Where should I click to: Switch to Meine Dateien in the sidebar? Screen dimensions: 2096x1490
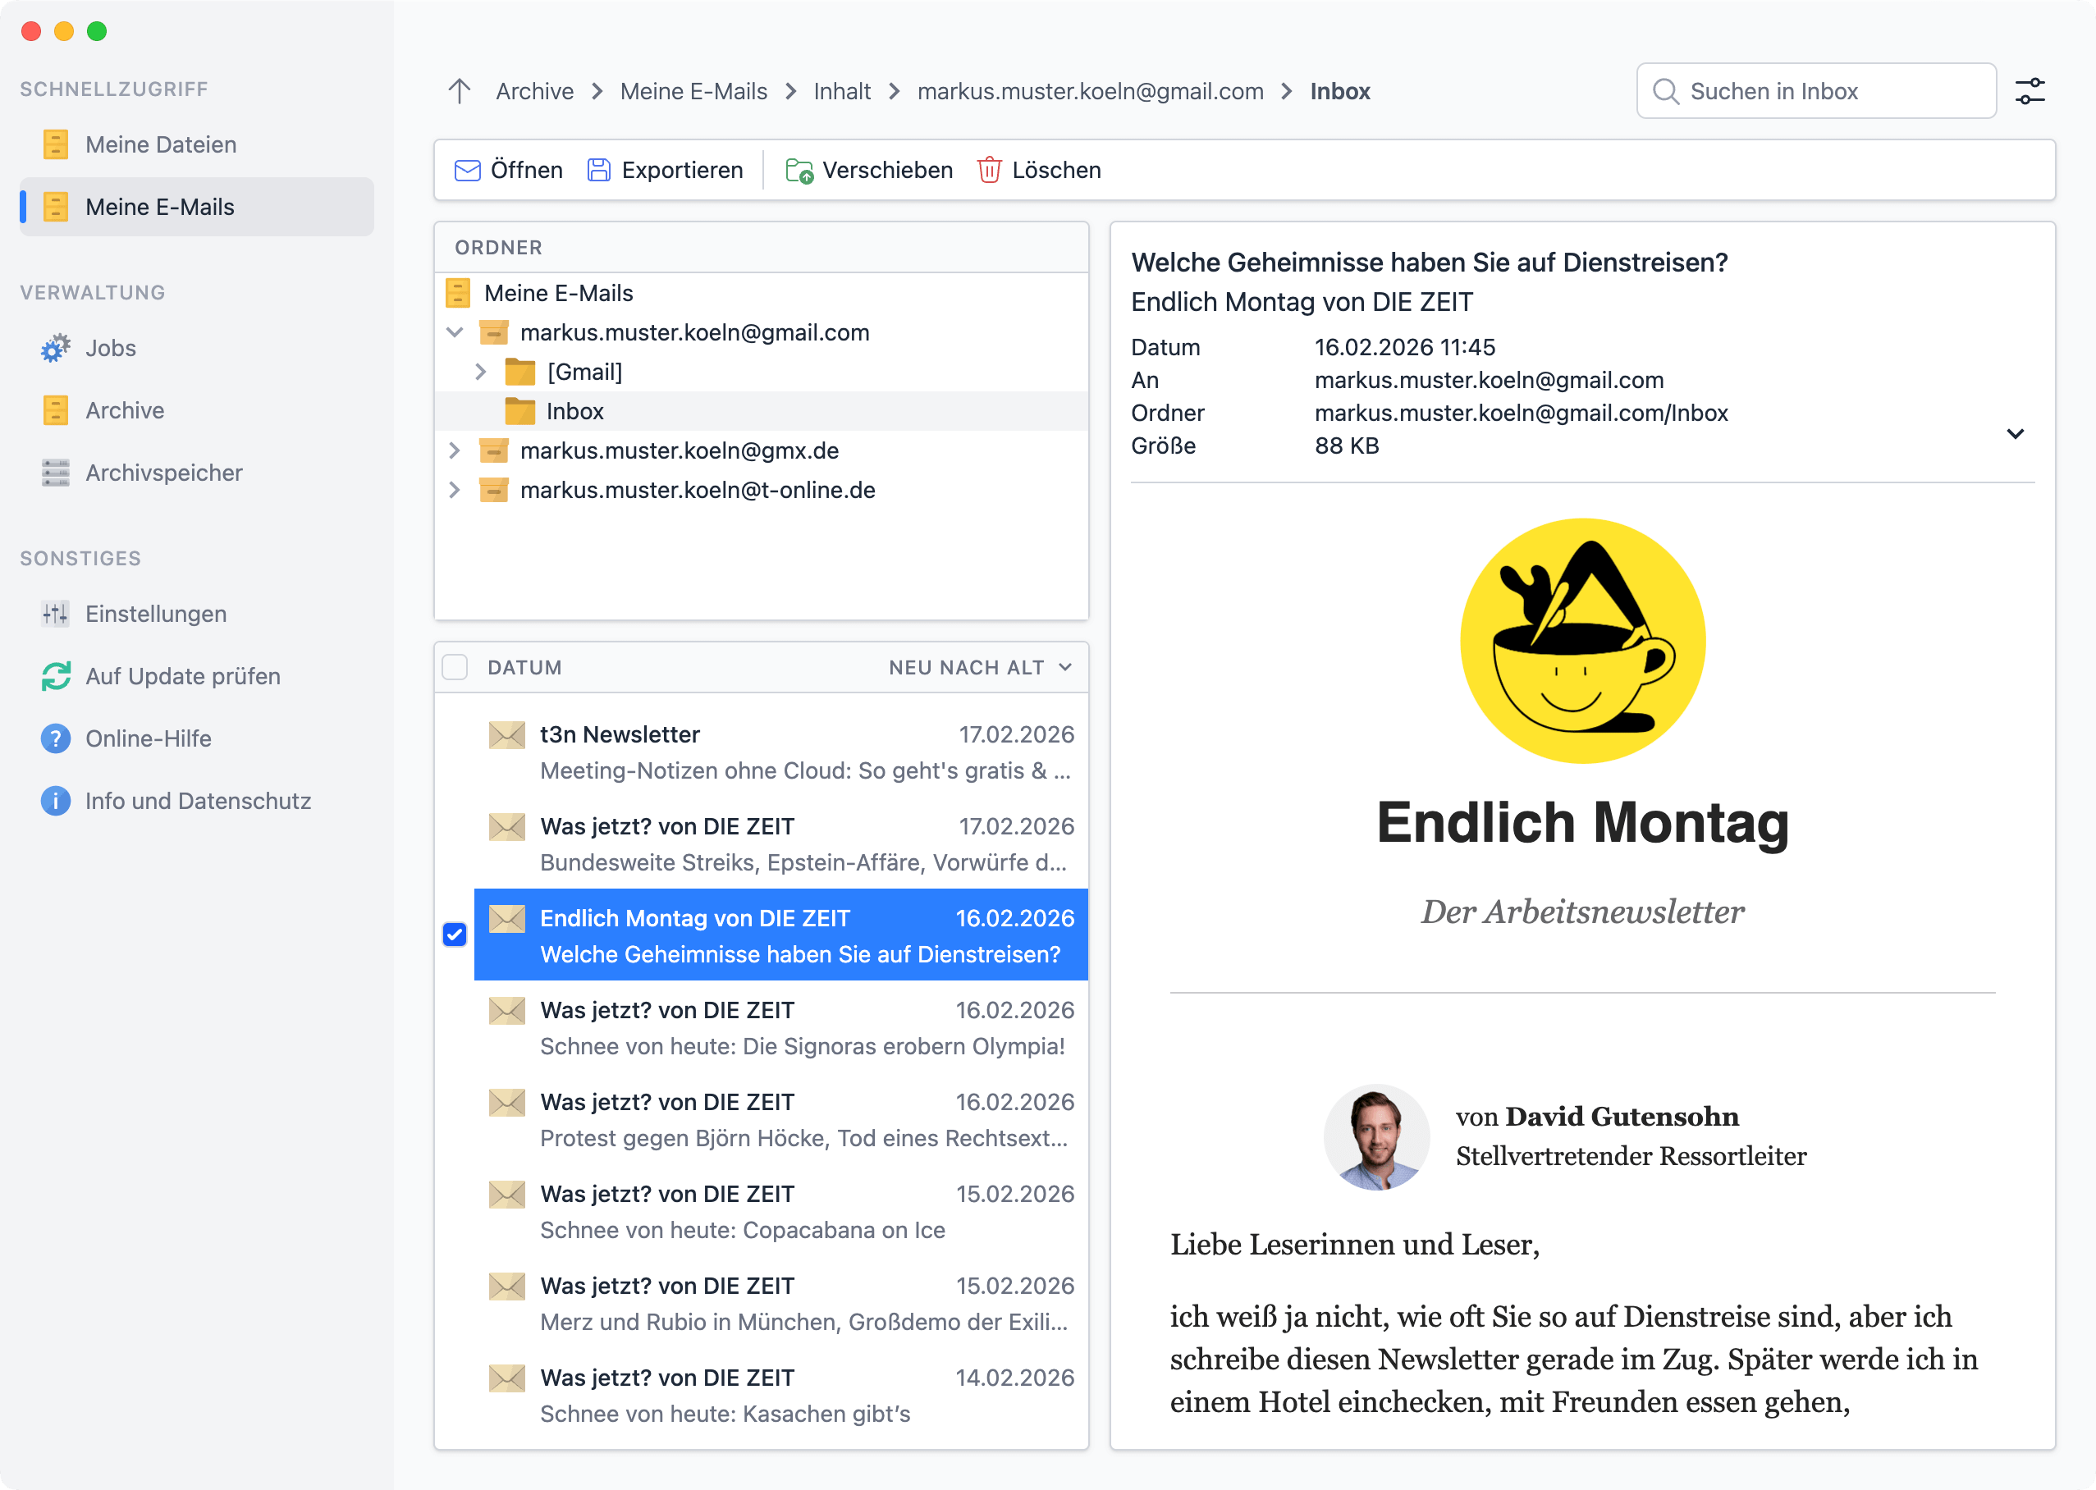(161, 144)
